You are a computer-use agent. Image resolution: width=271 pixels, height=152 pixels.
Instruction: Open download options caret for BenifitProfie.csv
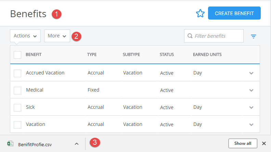[77, 144]
